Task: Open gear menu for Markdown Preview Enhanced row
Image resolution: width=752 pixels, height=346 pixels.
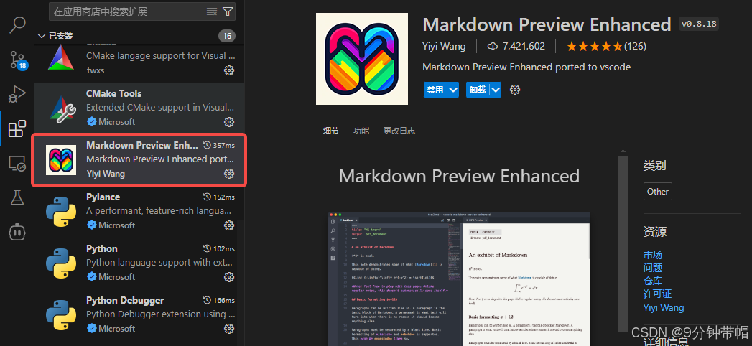Action: pos(229,174)
